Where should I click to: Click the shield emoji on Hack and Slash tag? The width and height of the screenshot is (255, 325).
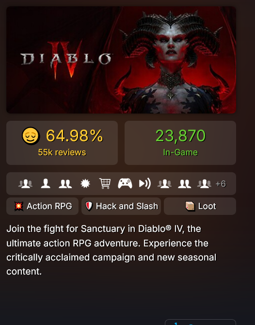click(89, 206)
